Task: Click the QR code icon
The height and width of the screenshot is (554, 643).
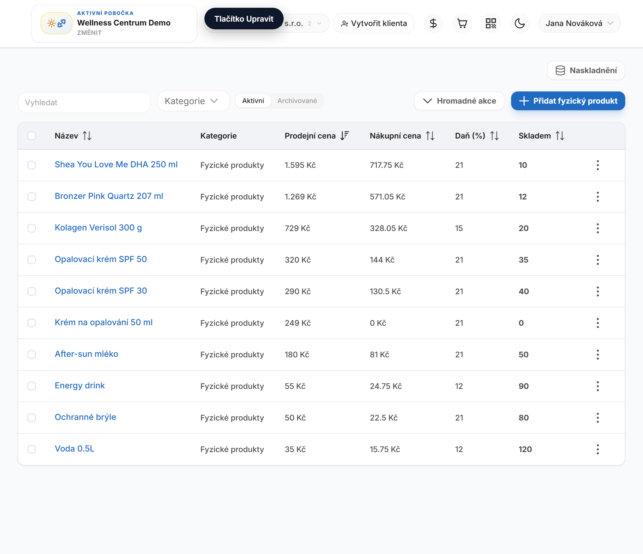Action: 491,23
